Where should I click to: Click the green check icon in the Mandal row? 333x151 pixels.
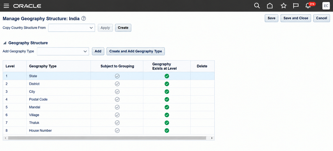tap(167, 107)
